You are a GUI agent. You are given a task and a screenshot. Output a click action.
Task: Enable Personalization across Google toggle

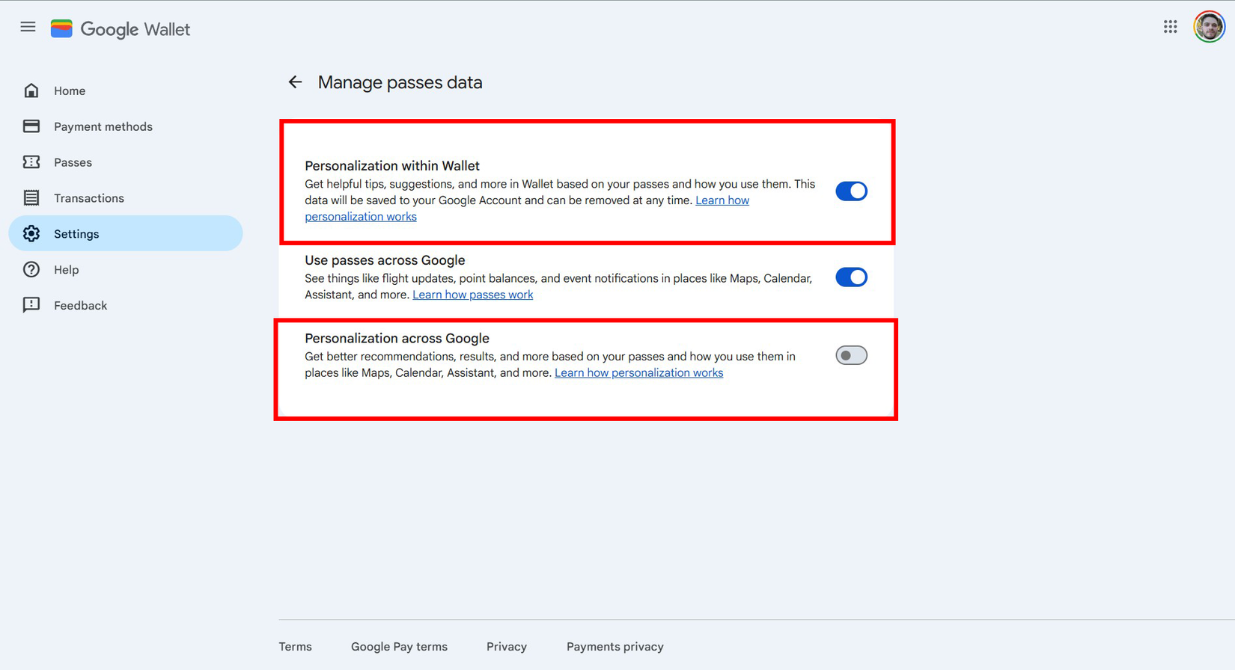[x=851, y=355]
